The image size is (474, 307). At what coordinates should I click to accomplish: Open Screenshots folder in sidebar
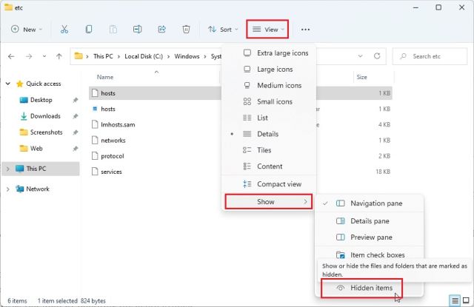point(46,132)
